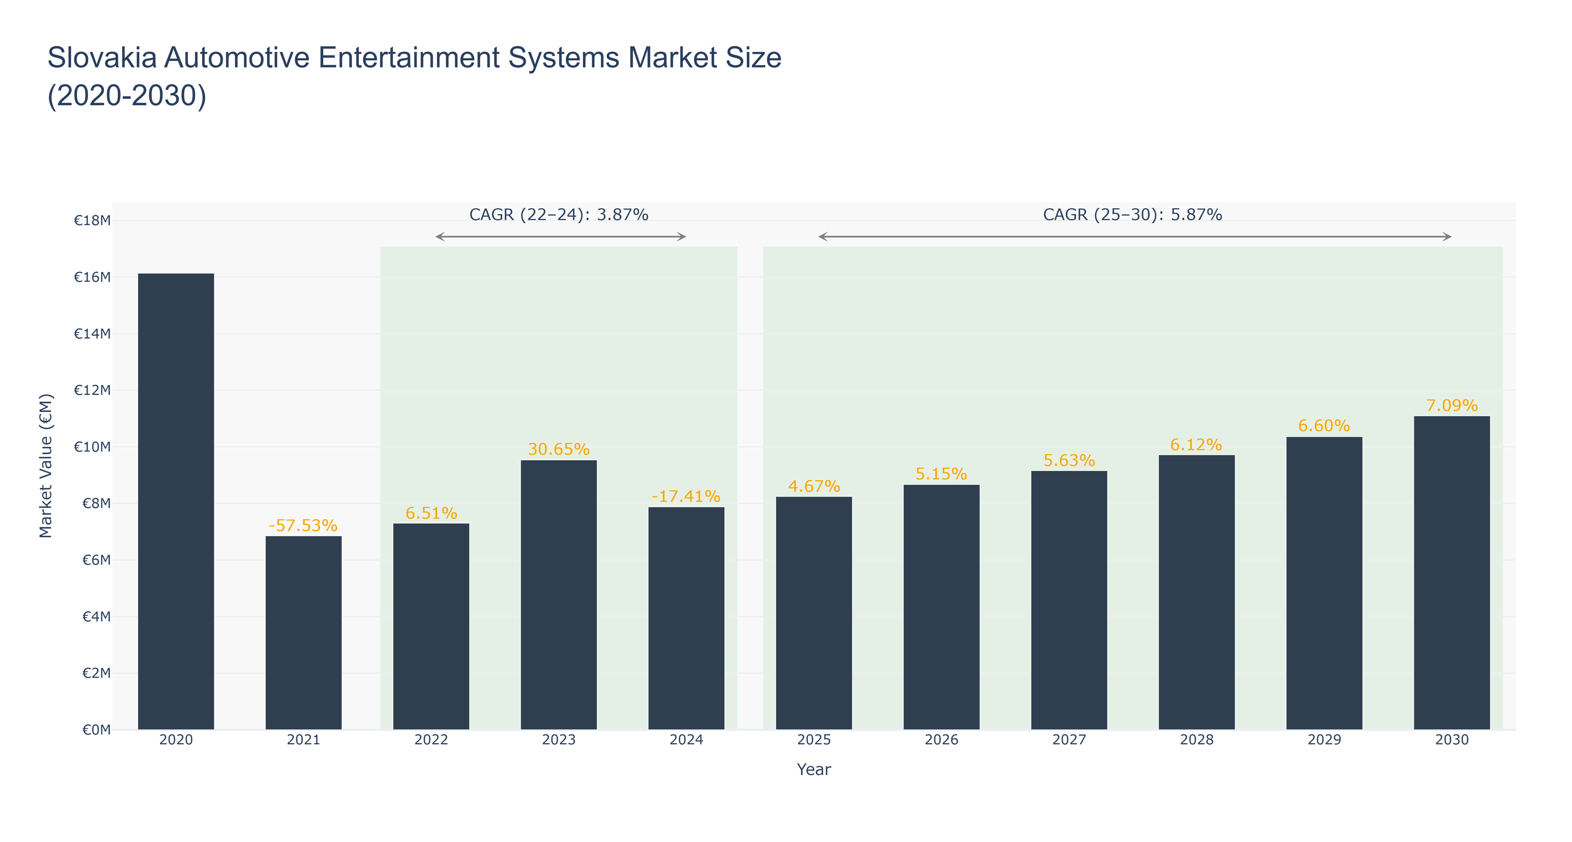
Task: Click the €16M y-axis tick label
Action: click(92, 277)
